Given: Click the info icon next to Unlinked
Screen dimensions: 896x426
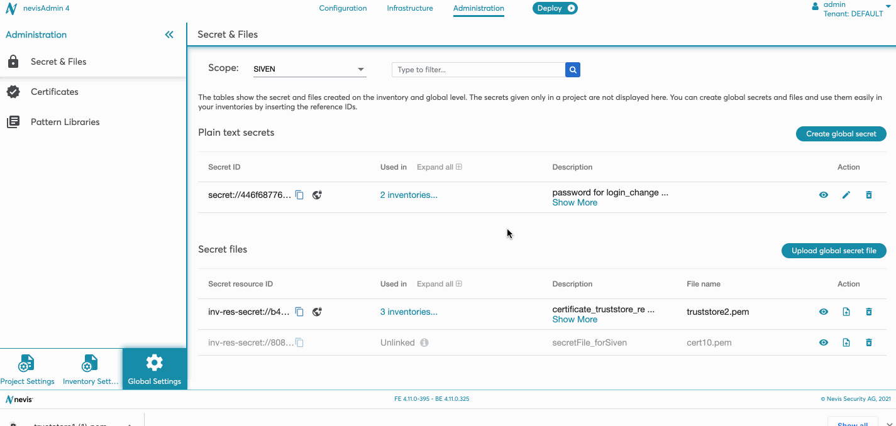Looking at the screenshot, I should (x=424, y=342).
